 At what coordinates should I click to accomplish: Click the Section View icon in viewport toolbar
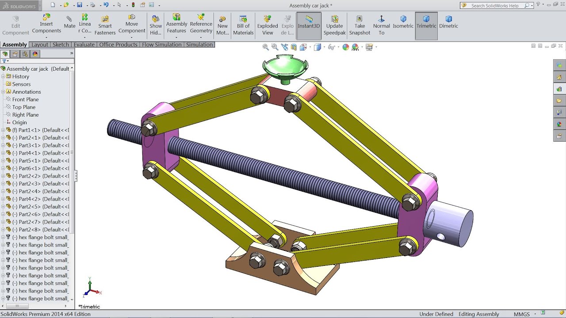(x=294, y=47)
